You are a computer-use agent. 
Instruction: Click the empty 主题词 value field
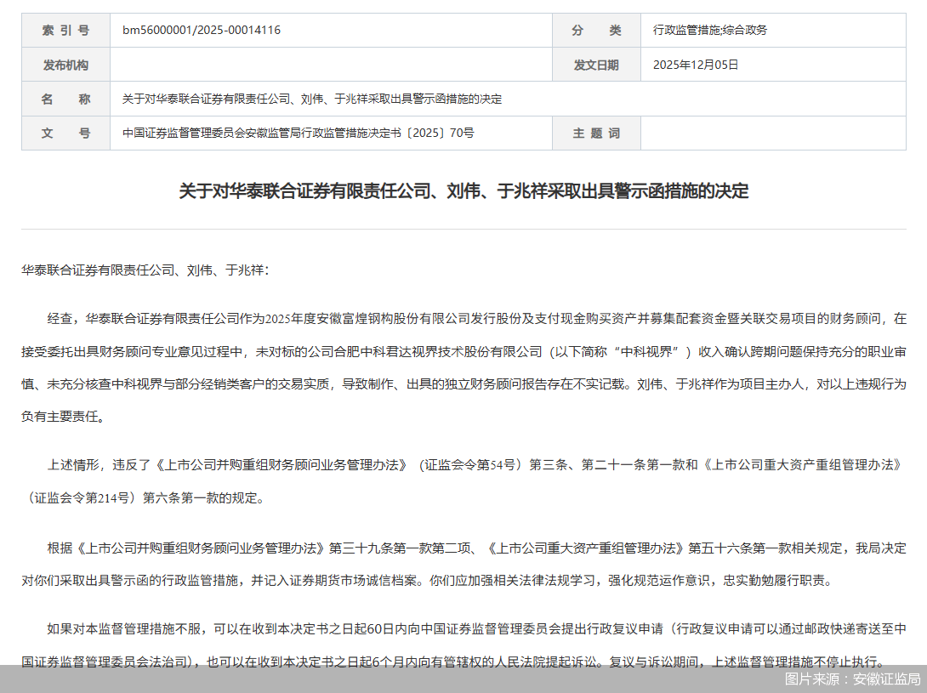click(x=774, y=133)
